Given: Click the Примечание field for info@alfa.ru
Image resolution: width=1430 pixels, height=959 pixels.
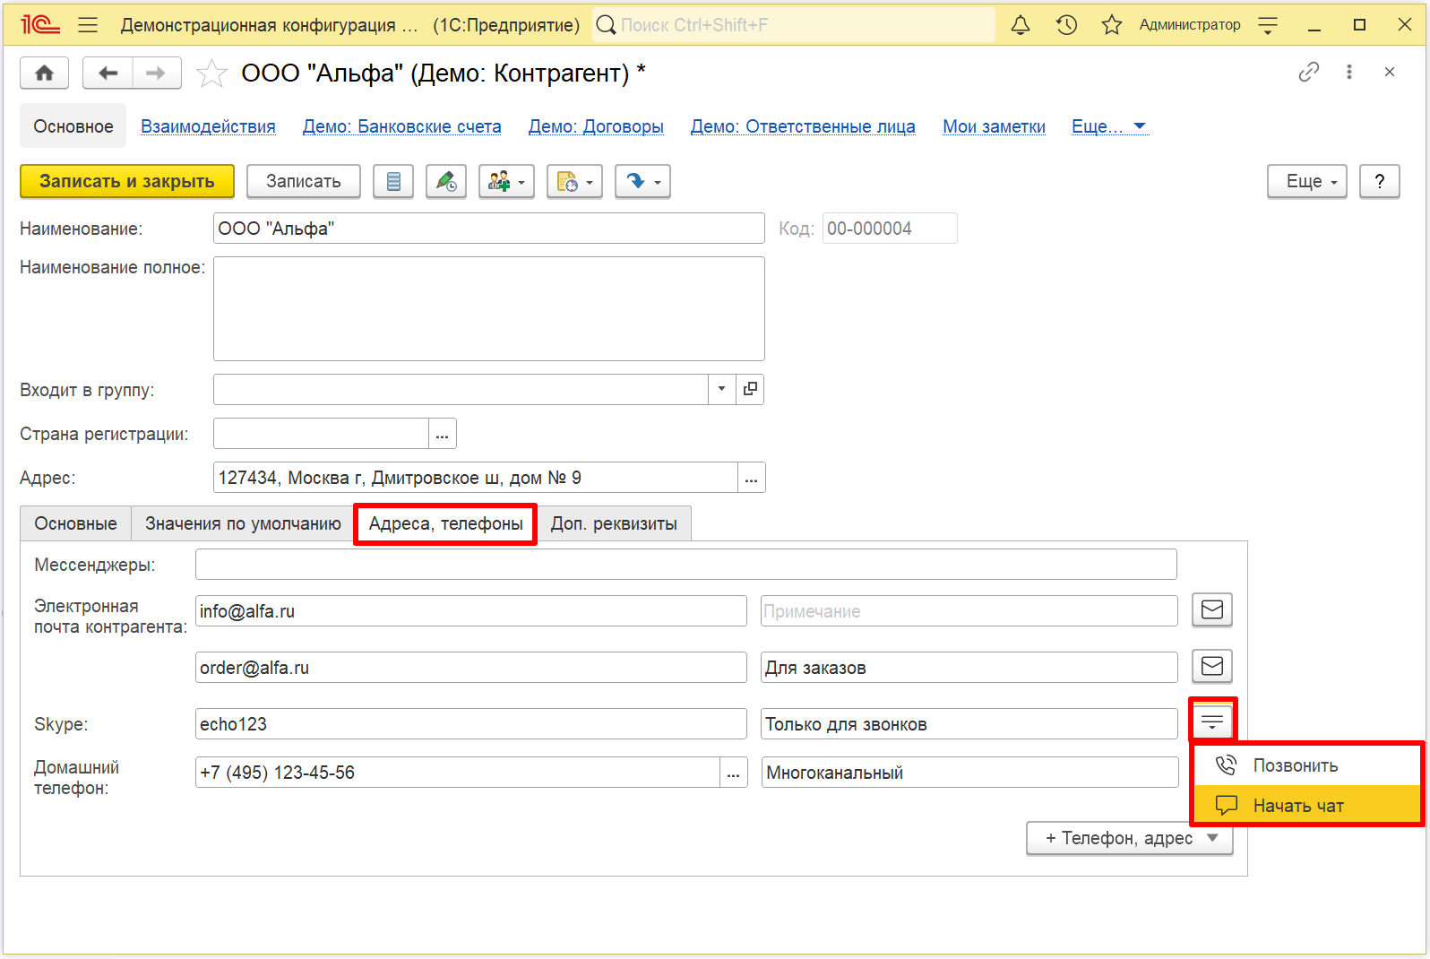Looking at the screenshot, I should (x=969, y=610).
